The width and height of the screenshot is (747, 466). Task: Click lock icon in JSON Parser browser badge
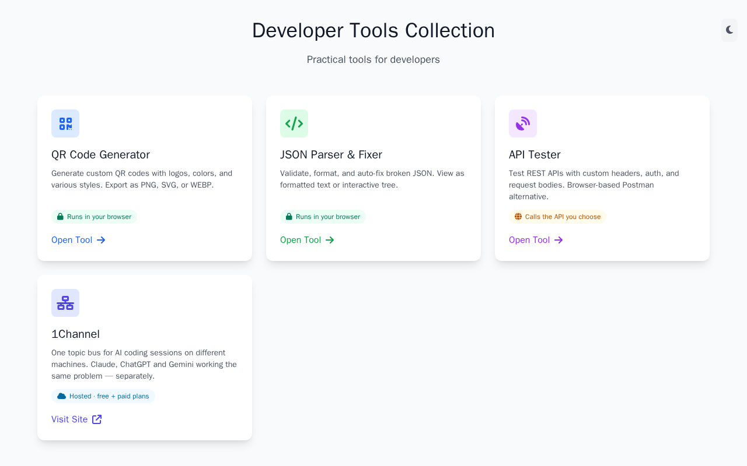pyautogui.click(x=289, y=217)
